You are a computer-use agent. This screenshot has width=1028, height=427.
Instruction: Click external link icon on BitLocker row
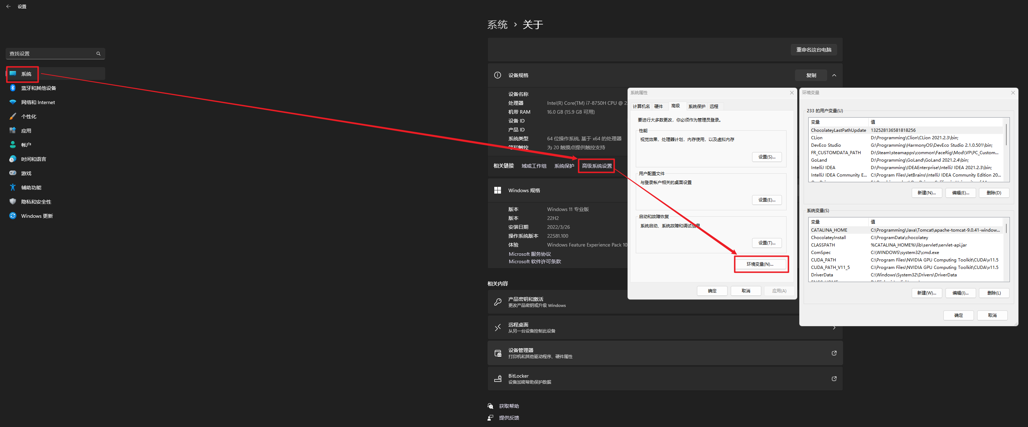click(x=834, y=378)
